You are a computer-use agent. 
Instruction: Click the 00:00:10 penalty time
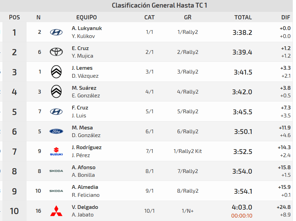242,215
